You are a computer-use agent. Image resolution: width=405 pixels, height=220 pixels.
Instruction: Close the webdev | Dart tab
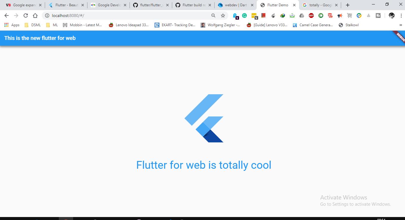coord(252,5)
